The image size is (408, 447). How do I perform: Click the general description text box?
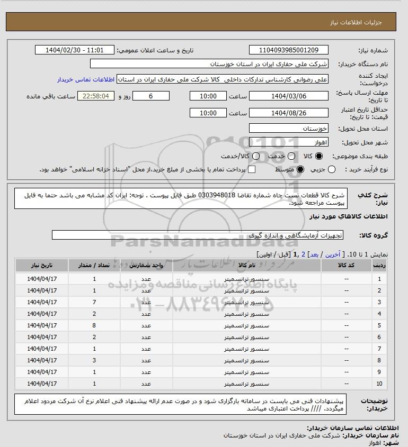point(181,198)
